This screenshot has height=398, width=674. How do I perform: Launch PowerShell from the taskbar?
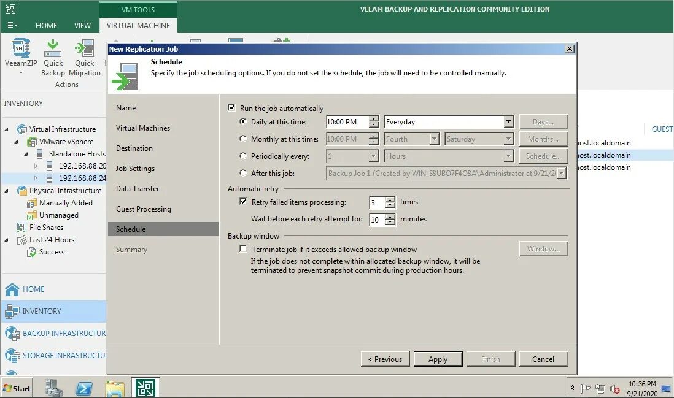point(84,388)
